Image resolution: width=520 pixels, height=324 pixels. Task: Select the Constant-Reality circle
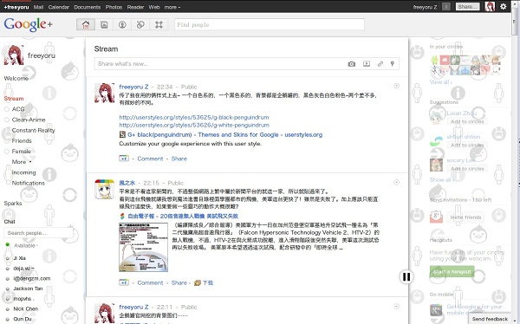(34, 130)
